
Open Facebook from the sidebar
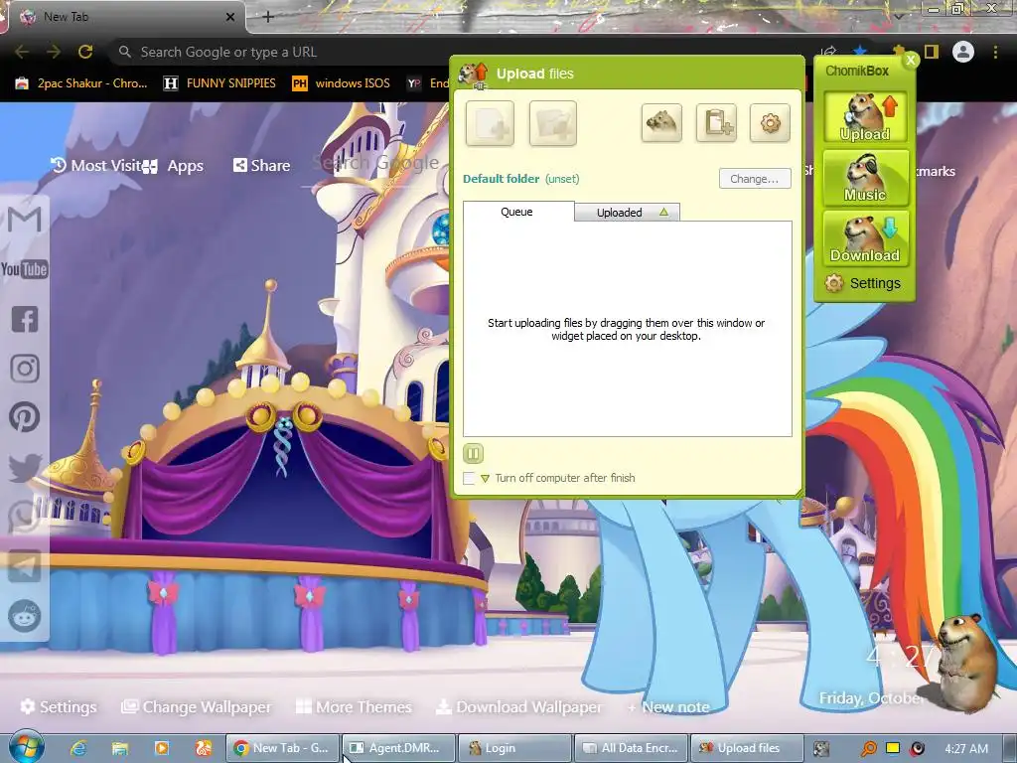[x=25, y=319]
